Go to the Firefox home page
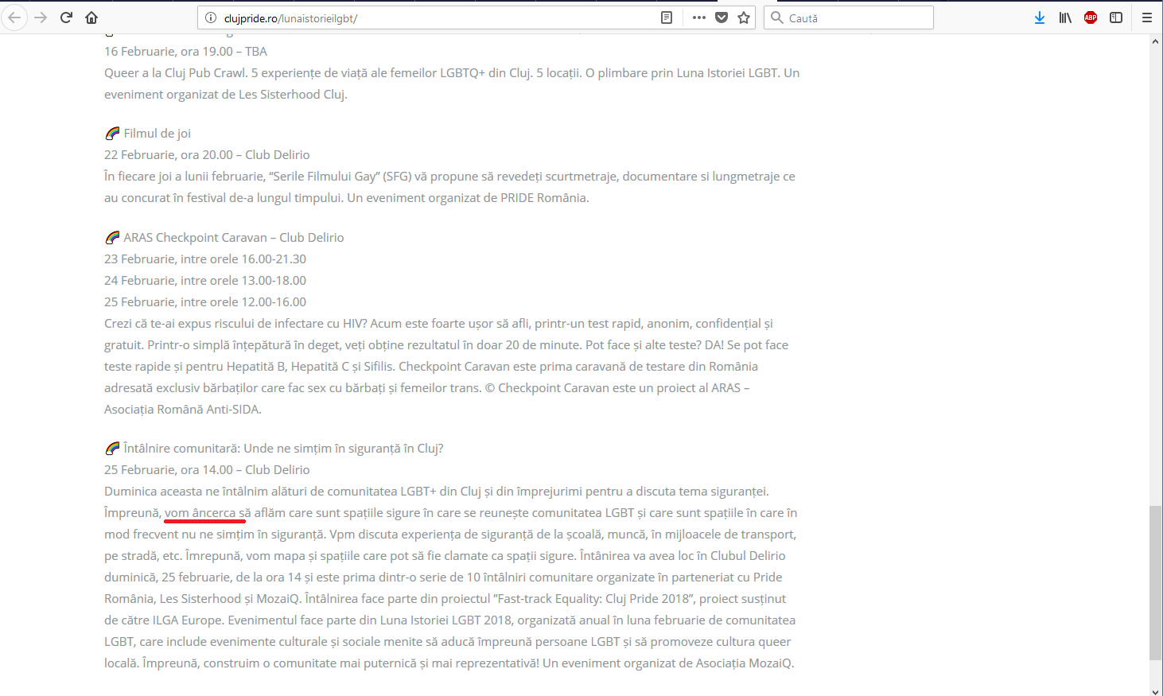The width and height of the screenshot is (1163, 696). [91, 17]
